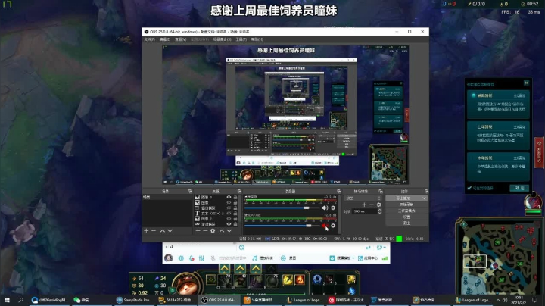Add a new scene with the plus button

pos(146,231)
